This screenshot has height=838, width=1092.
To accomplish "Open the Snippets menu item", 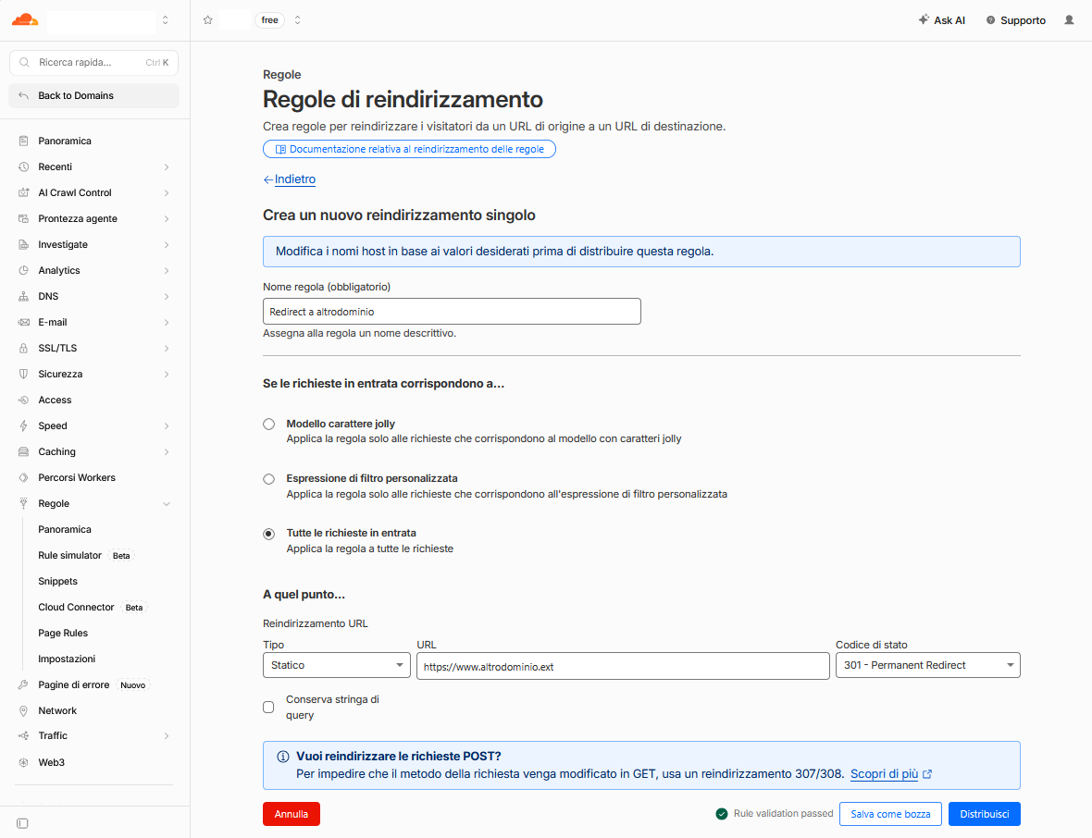I will 57,581.
